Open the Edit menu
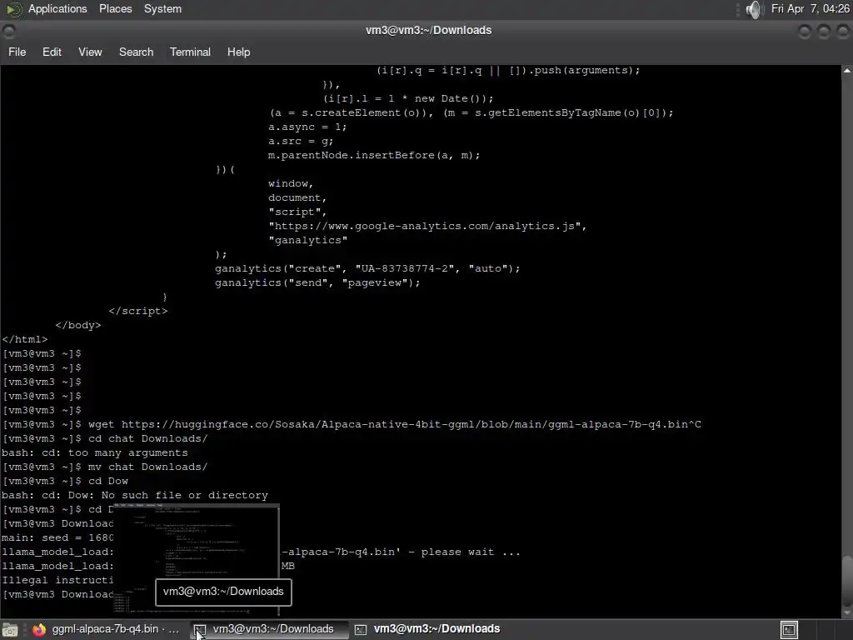This screenshot has height=640, width=853. tap(52, 52)
